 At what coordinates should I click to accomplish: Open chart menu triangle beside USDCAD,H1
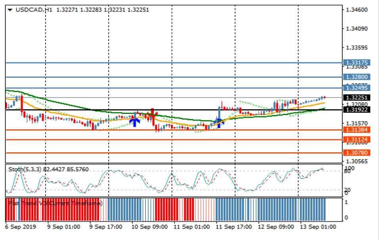coord(10,10)
